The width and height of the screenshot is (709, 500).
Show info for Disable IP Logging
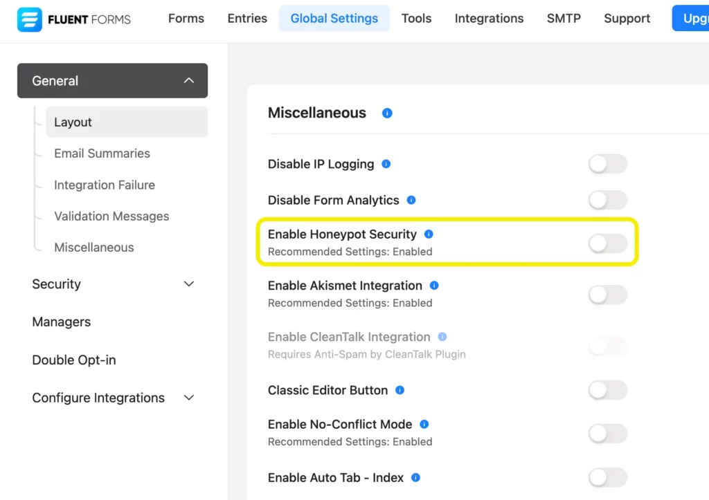pos(386,164)
